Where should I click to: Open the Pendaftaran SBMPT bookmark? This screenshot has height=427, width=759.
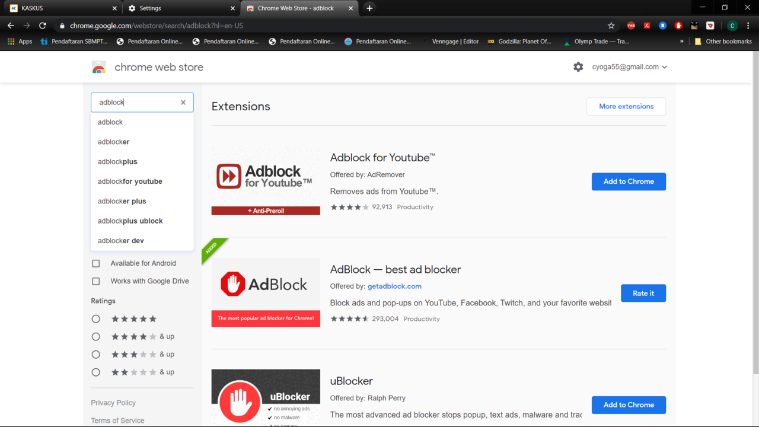click(x=74, y=42)
